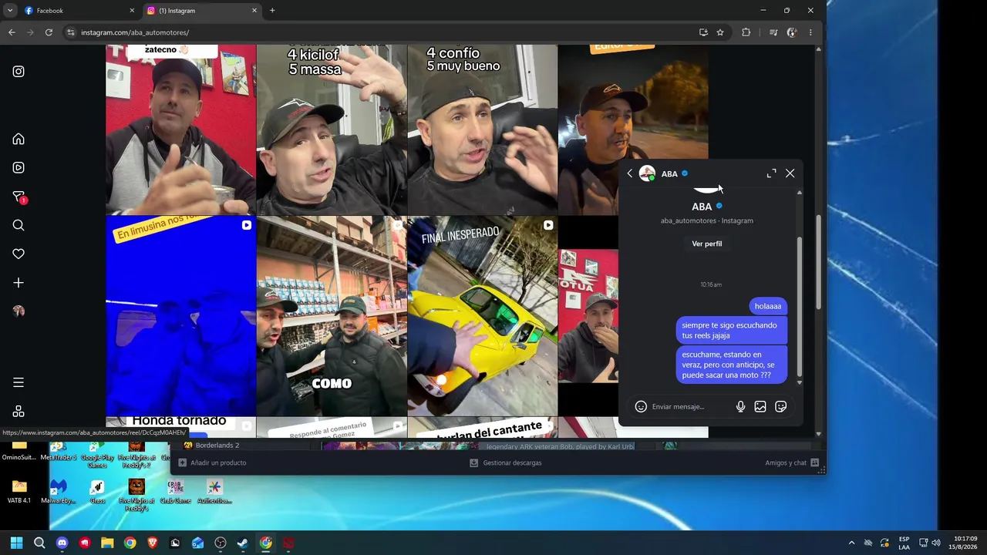Choose a sticker in chat input
The width and height of the screenshot is (987, 555).
click(x=780, y=406)
